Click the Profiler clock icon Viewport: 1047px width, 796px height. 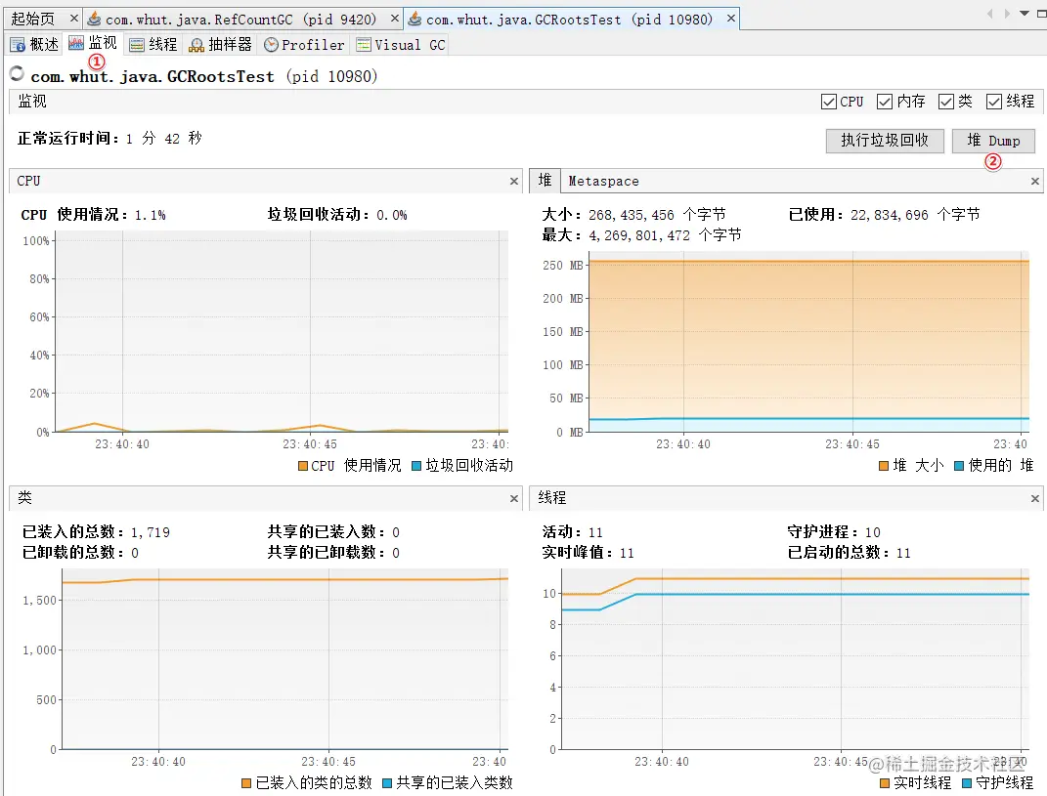pos(271,45)
